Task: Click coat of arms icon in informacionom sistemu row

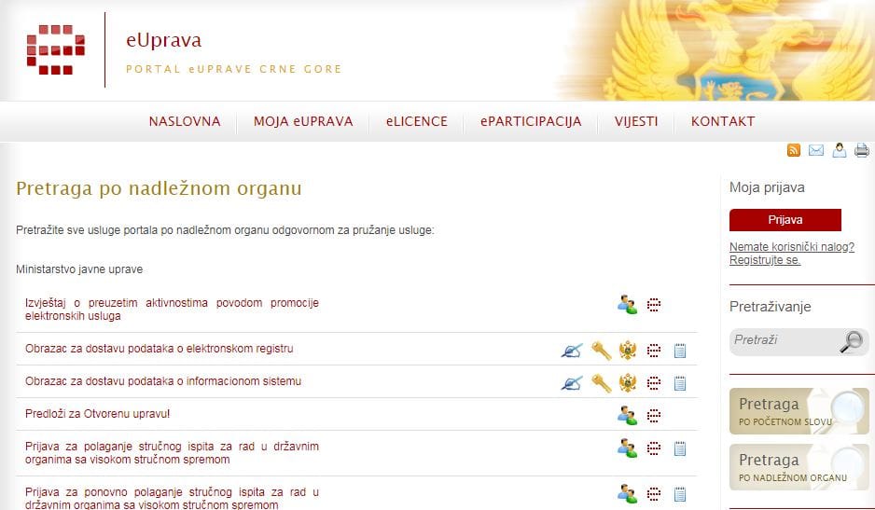Action: 628,383
